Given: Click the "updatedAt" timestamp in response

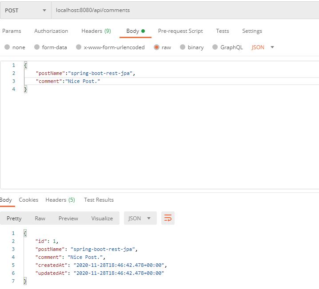Looking at the screenshot, I should point(119,273).
